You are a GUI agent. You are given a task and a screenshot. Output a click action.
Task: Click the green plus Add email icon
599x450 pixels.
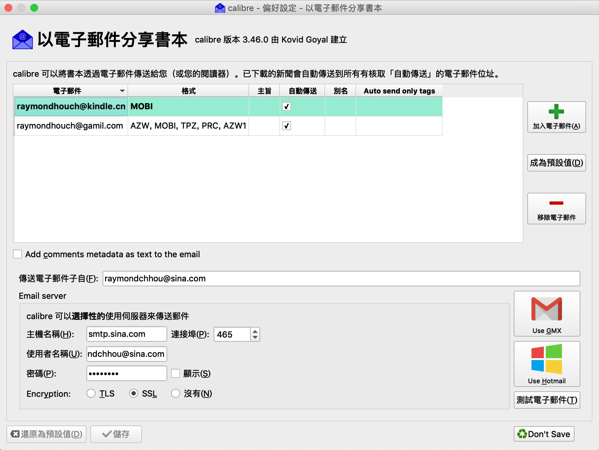pyautogui.click(x=556, y=112)
